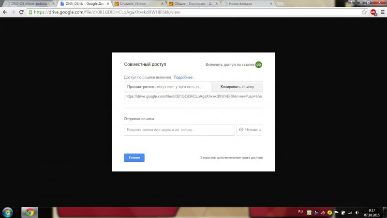Open the Чтение permission dropdown
387x218 pixels.
251,130
